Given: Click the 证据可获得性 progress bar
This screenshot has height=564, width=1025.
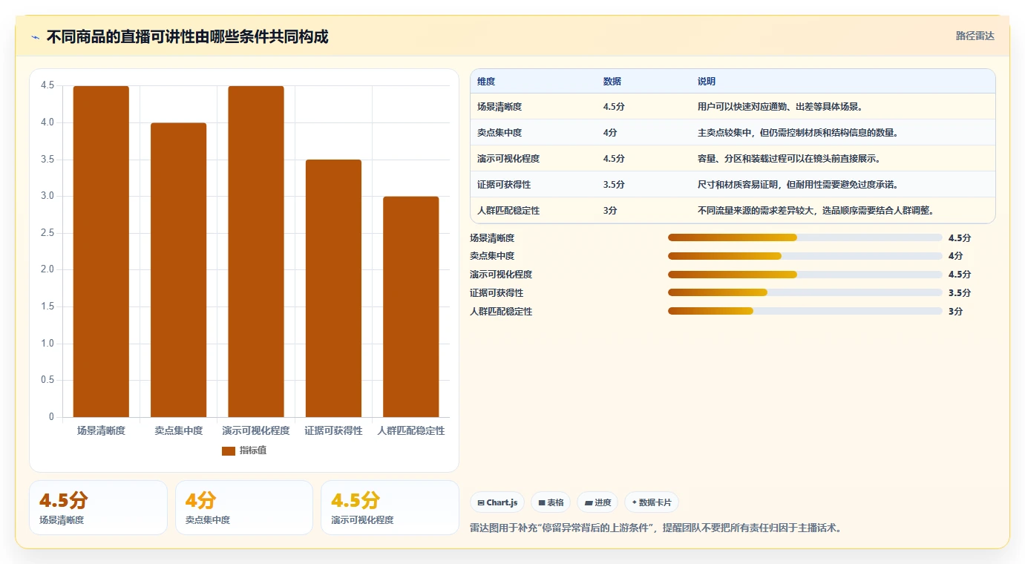Looking at the screenshot, I should 805,293.
